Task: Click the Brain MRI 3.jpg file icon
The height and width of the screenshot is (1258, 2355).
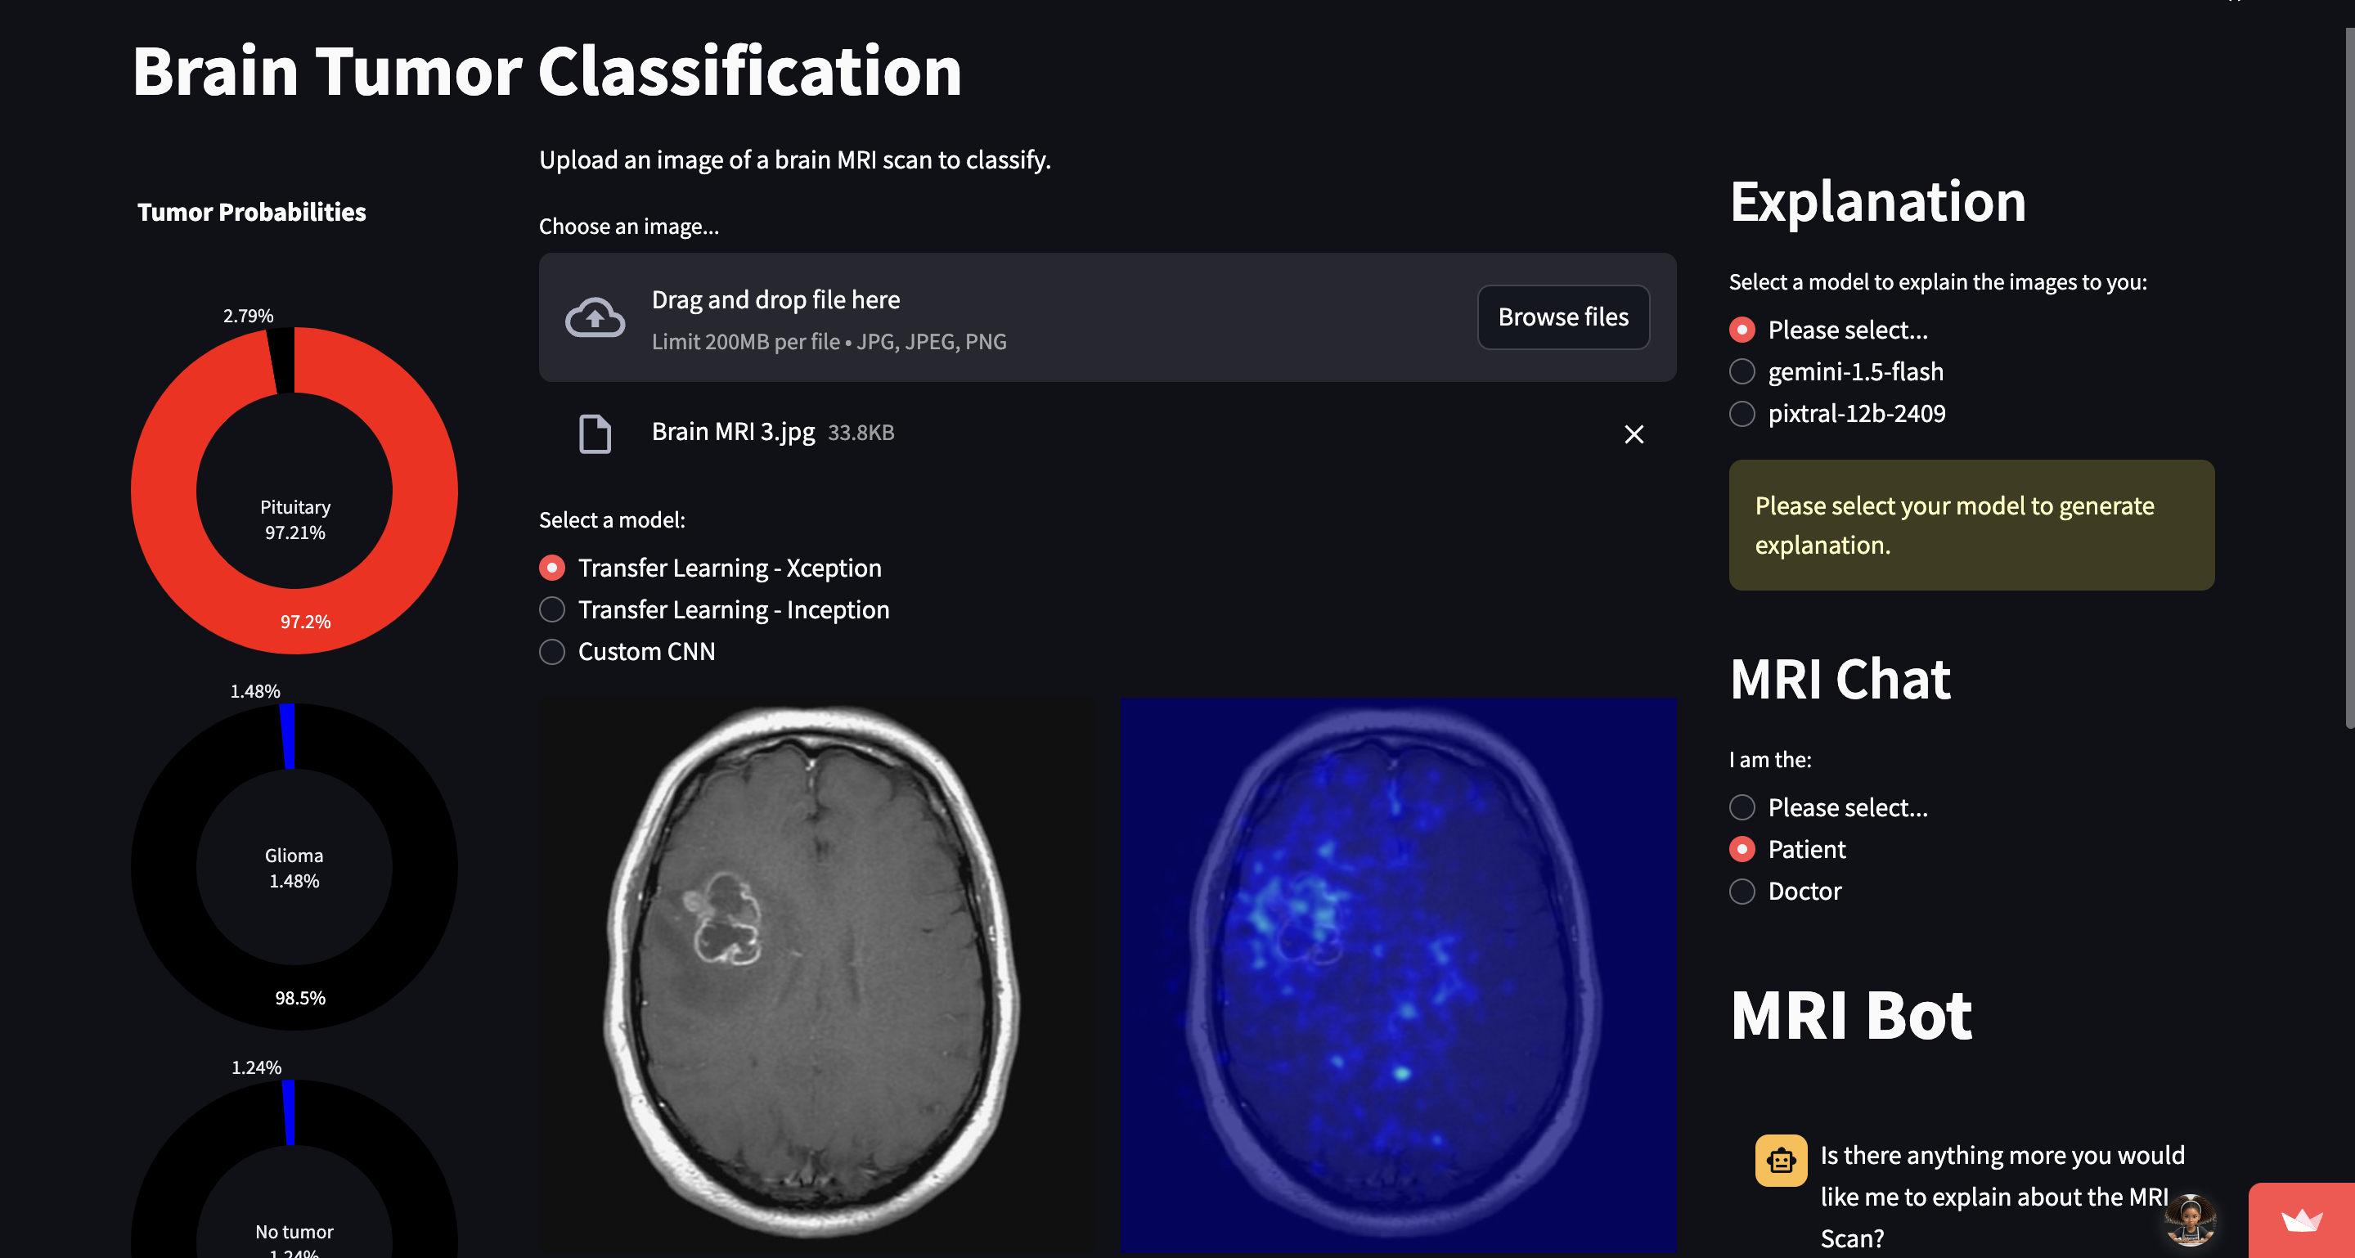Action: point(595,434)
